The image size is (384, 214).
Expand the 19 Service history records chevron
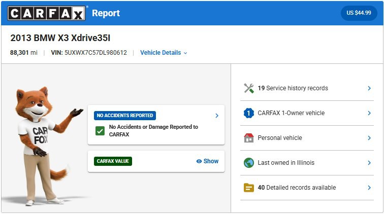point(369,88)
